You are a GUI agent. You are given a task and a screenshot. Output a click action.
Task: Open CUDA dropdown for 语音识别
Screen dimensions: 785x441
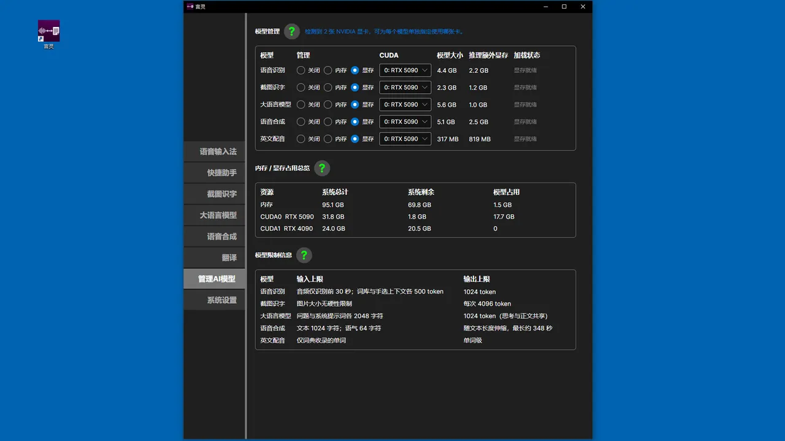point(405,70)
